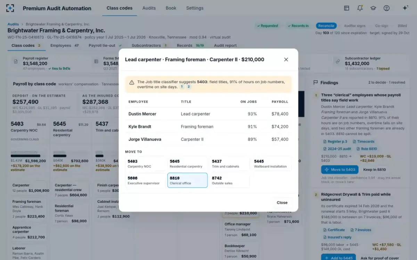Select the Dustin Mercer row
Image resolution: width=417 pixels, height=260 pixels.
click(x=208, y=114)
